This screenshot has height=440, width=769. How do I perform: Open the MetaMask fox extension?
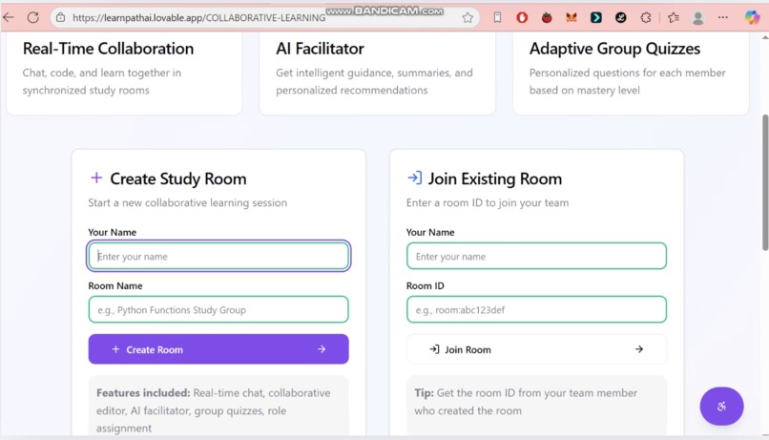click(572, 18)
